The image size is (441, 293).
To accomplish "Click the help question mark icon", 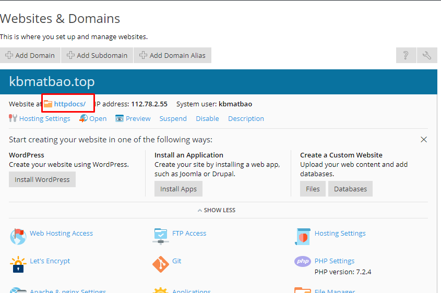I will (406, 55).
